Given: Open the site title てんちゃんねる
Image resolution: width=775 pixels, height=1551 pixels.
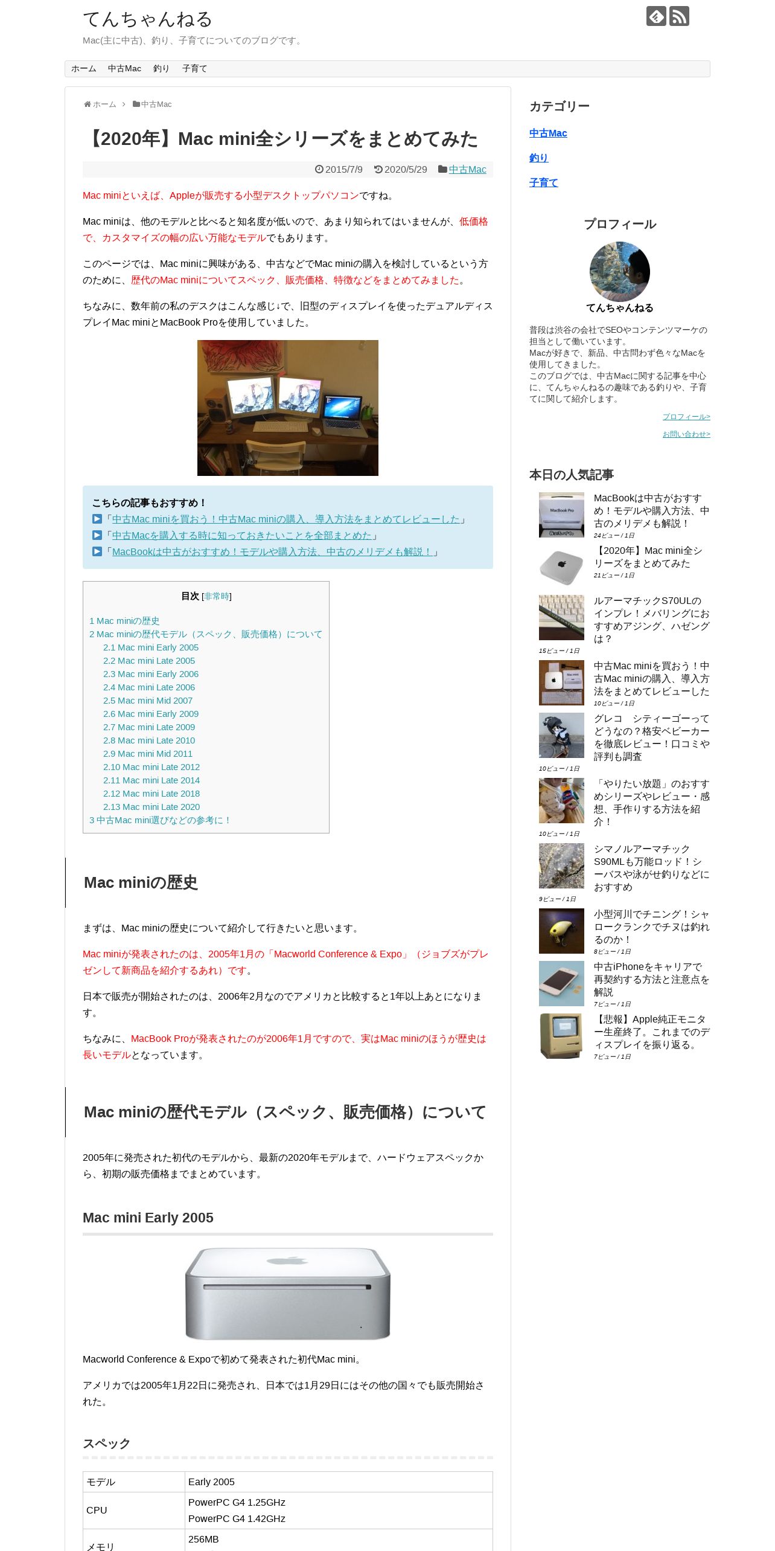Looking at the screenshot, I should coord(147,19).
